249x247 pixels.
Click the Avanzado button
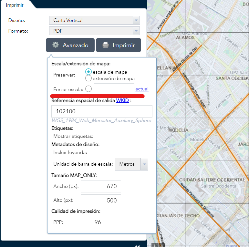[70, 45]
